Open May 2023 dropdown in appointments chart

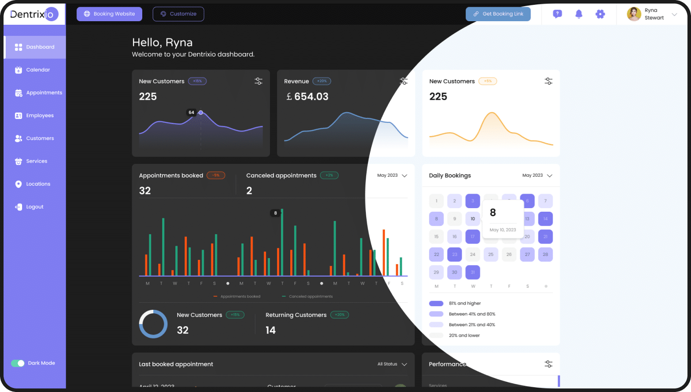(392, 175)
